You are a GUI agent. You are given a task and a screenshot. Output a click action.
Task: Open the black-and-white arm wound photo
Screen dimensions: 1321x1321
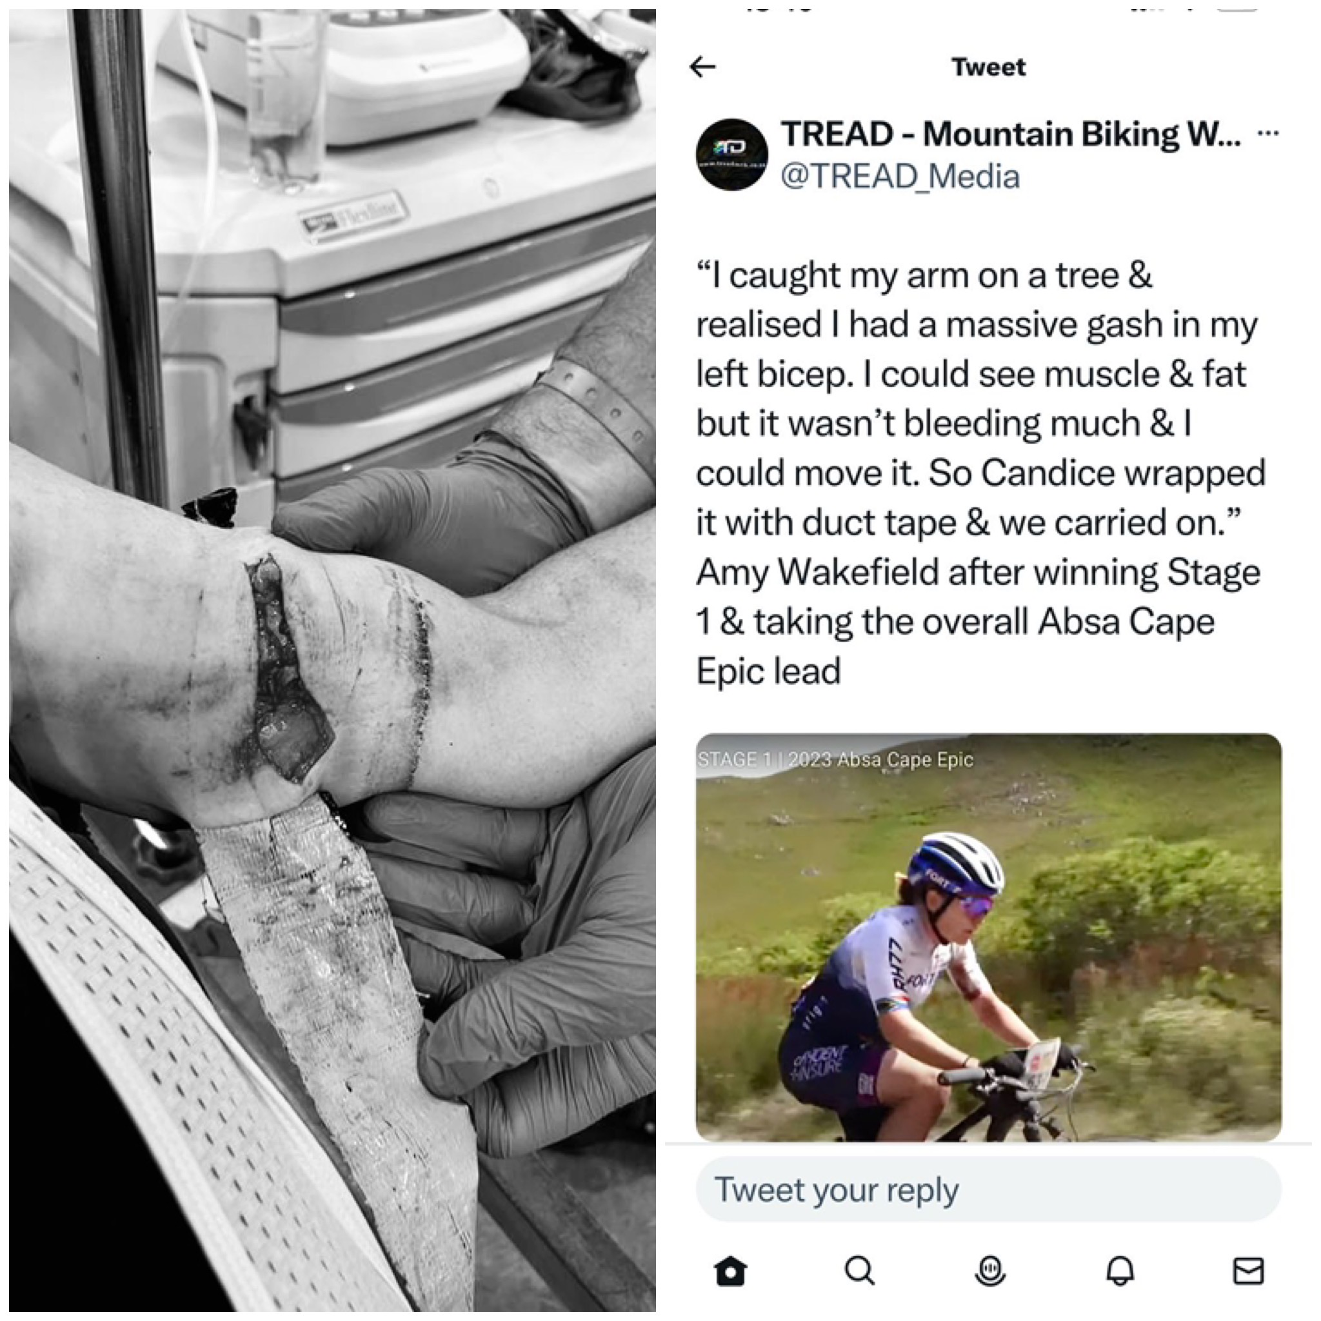coord(332,660)
